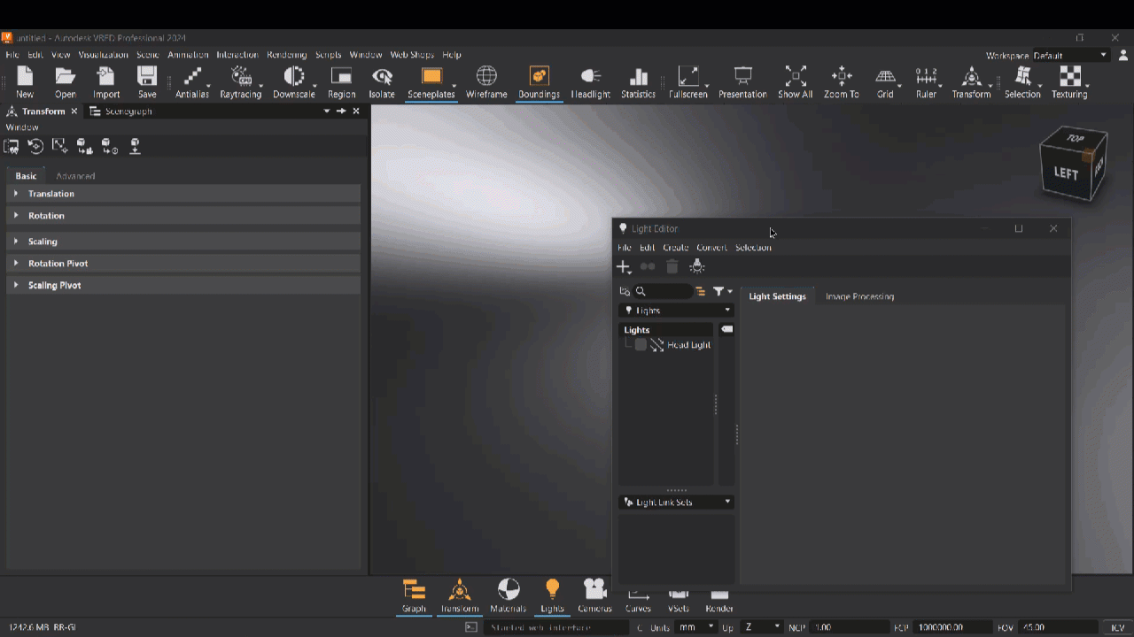
Task: Open the Up axis dropdown
Action: click(x=761, y=627)
